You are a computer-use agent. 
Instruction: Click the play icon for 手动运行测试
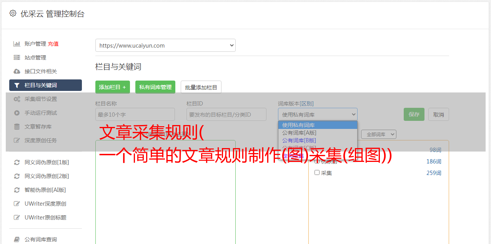[x=17, y=113]
